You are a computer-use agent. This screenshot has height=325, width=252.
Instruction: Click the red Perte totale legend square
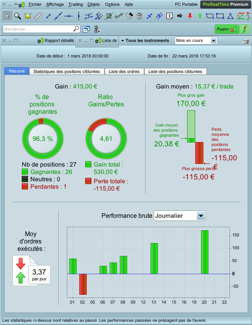(x=88, y=181)
